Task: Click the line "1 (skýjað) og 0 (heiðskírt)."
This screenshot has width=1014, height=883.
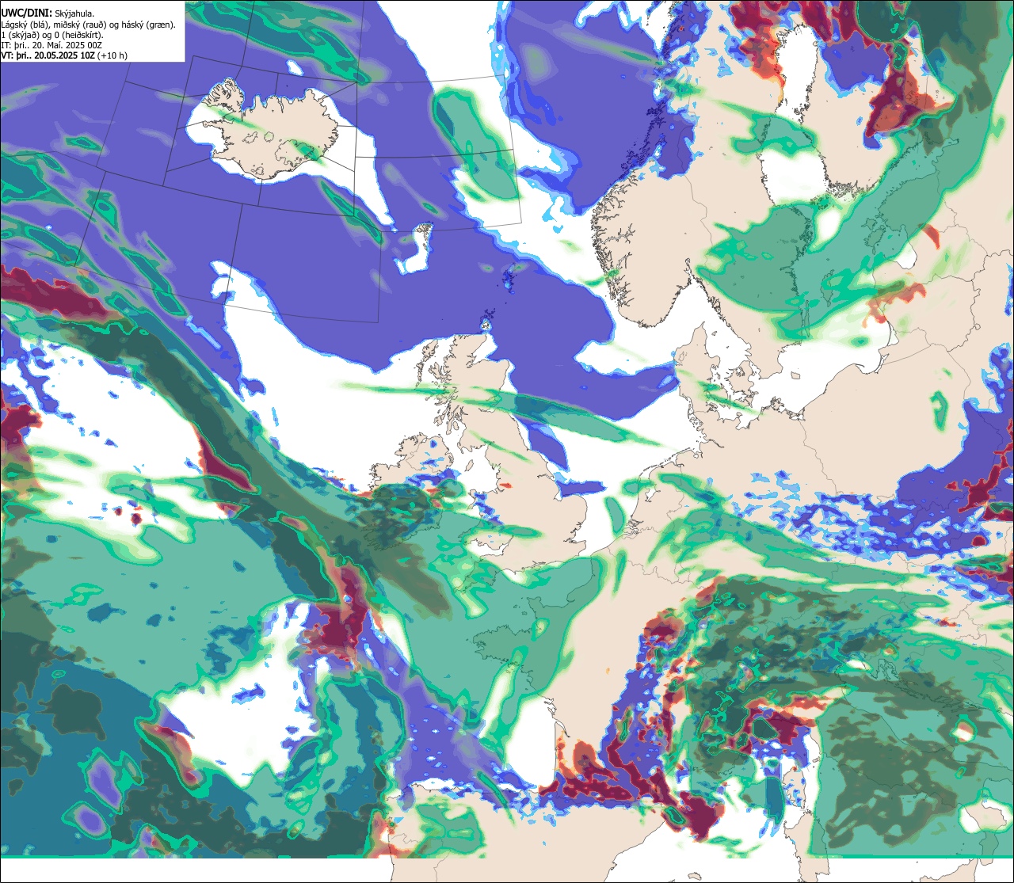Action: coord(52,35)
